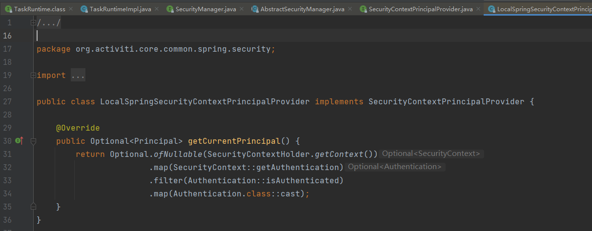This screenshot has height=231, width=592.
Task: Close the AbstractSecurityManager.java tab
Action: tap(349, 9)
